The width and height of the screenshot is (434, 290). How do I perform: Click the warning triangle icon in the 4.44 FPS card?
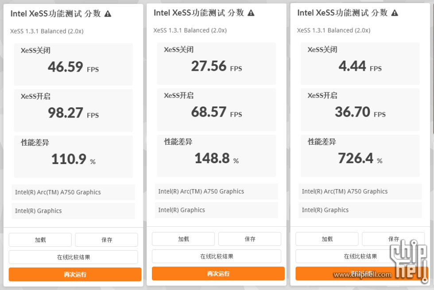point(395,13)
